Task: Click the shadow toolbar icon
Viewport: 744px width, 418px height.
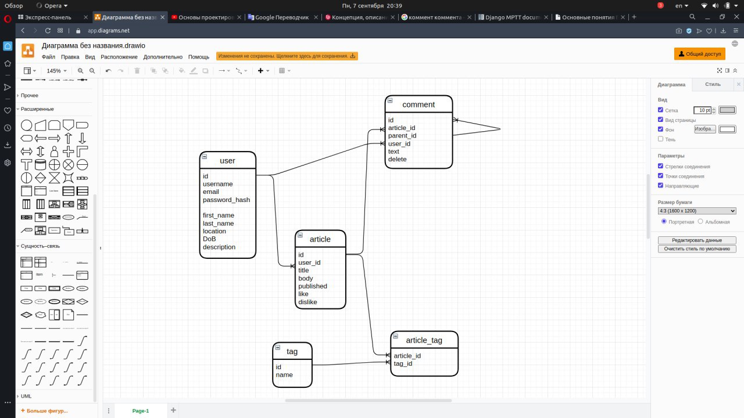Action: click(x=205, y=71)
